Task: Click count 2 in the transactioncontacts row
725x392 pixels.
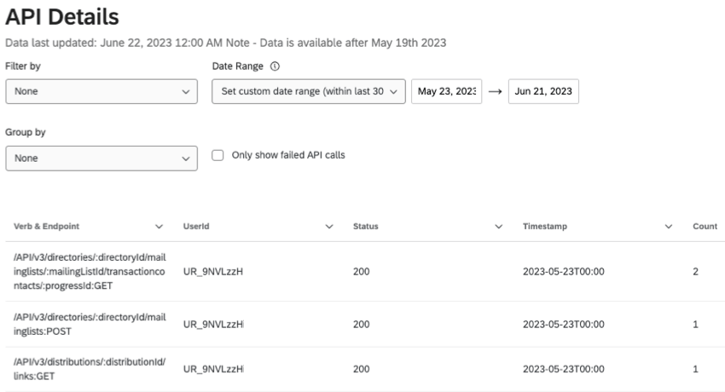Action: pos(695,272)
